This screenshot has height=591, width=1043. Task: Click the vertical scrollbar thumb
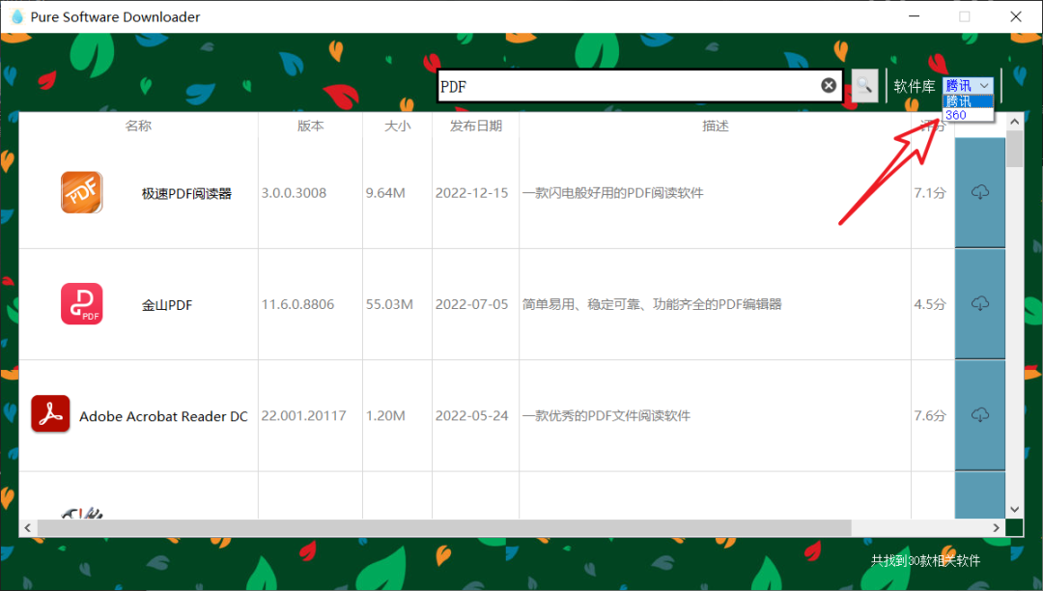point(1014,149)
